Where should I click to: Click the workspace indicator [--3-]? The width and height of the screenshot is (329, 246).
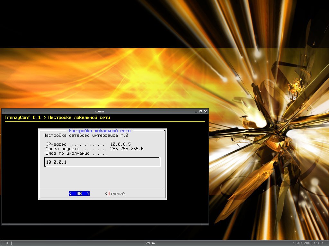6,243
